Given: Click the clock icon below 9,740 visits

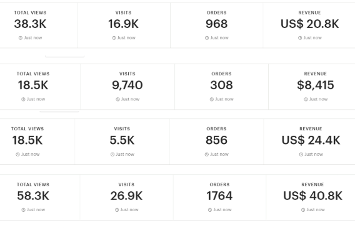Looking at the screenshot, I should pyautogui.click(x=117, y=99).
